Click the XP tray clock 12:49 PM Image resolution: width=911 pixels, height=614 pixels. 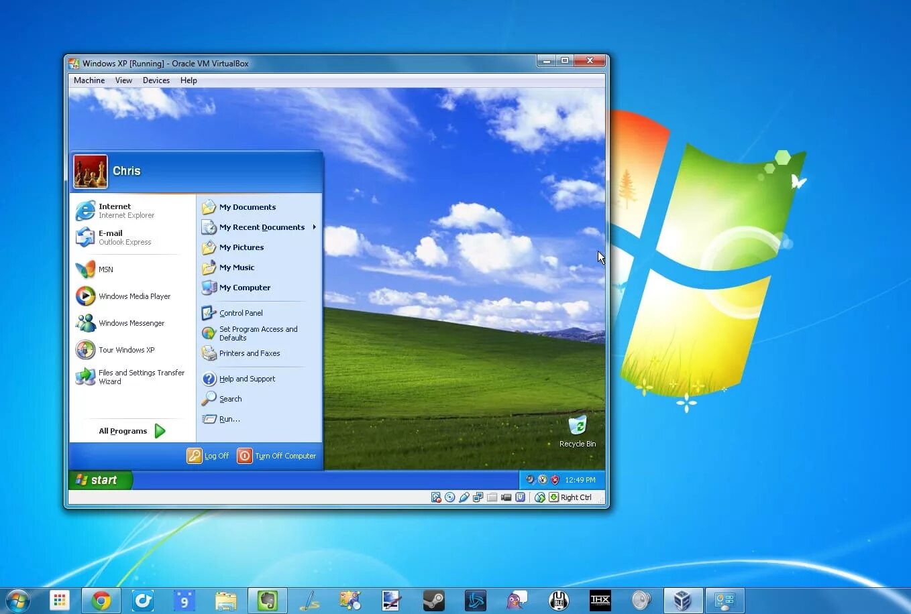click(580, 480)
